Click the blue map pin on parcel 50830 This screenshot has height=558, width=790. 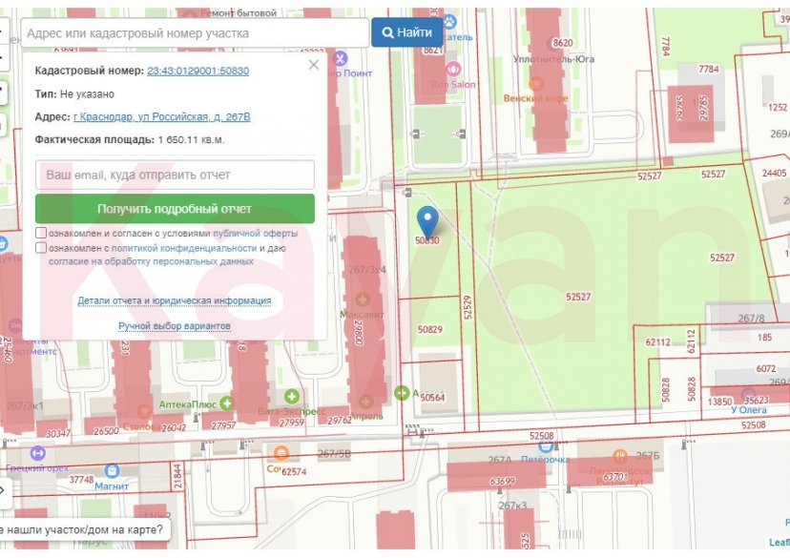[x=428, y=220]
